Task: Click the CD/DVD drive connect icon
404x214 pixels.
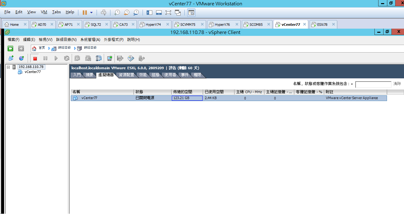Action: tap(131, 58)
